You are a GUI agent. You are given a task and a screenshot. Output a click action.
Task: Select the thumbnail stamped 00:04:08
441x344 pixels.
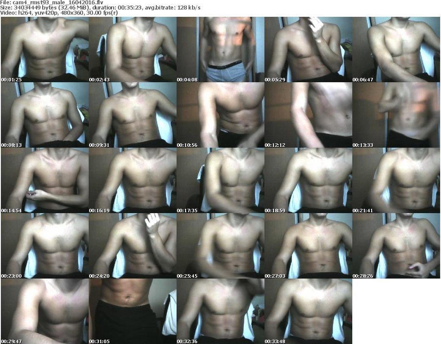pyautogui.click(x=220, y=50)
